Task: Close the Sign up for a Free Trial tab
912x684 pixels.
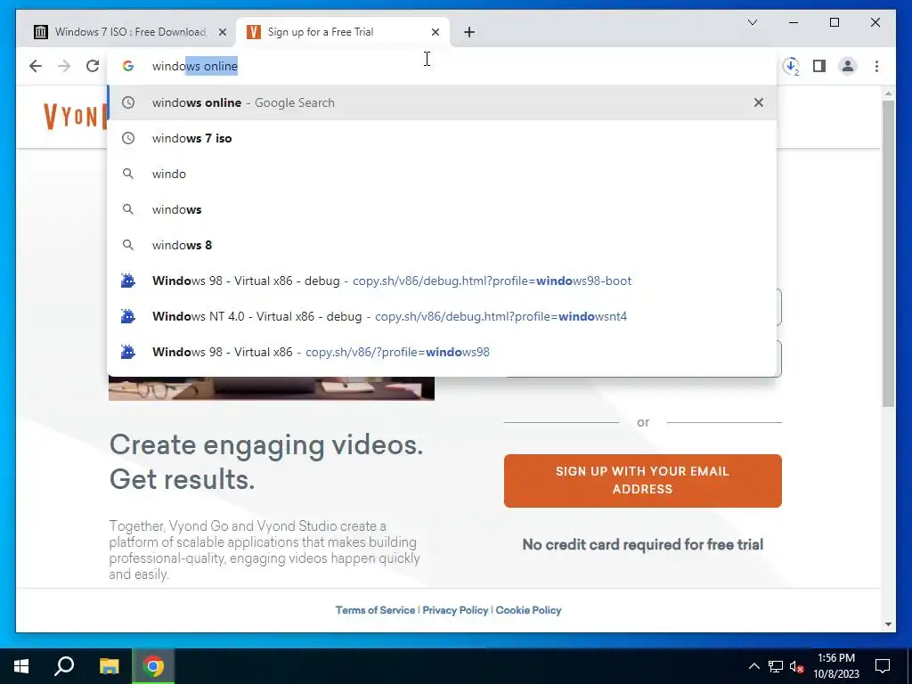Action: (435, 33)
